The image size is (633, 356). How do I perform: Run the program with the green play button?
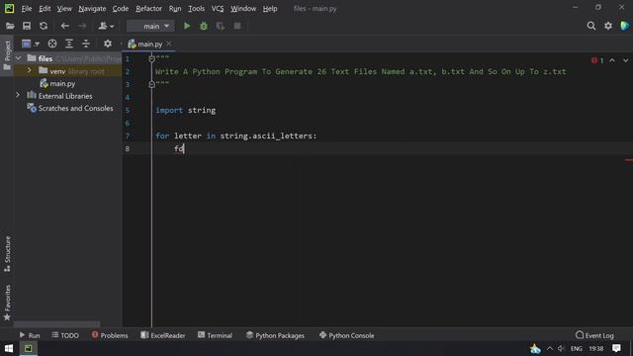click(x=187, y=27)
